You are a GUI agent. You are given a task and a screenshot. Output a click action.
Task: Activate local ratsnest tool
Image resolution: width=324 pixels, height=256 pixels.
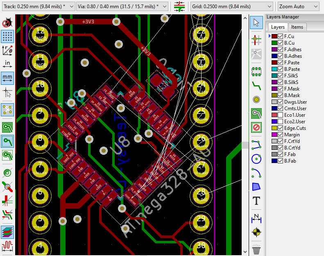256,54
